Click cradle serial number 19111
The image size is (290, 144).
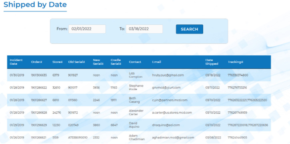point(114,100)
